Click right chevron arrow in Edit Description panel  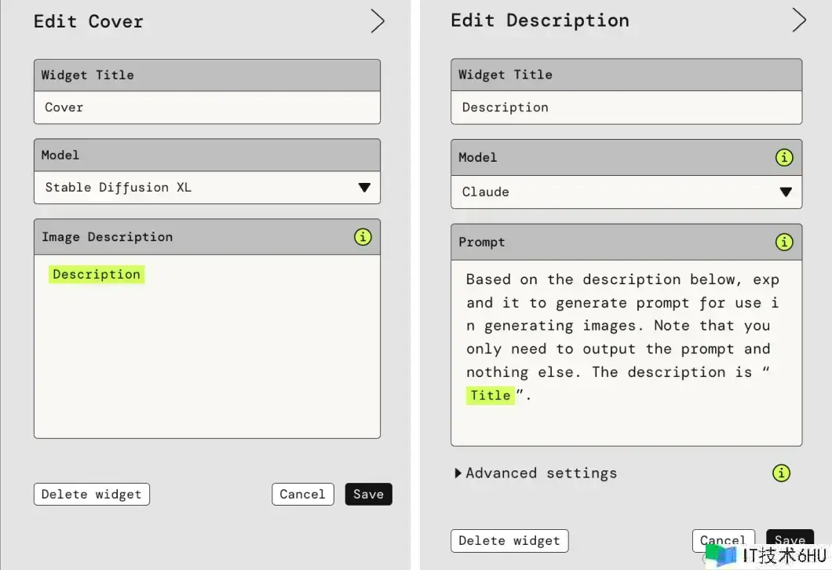[x=799, y=20]
